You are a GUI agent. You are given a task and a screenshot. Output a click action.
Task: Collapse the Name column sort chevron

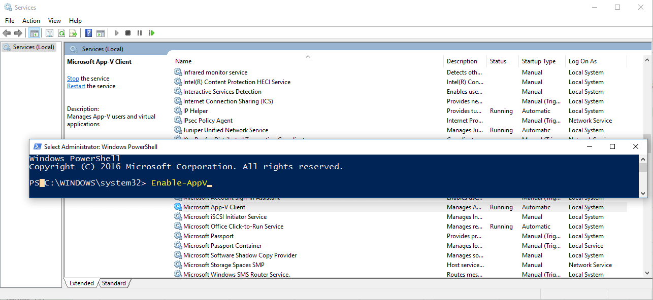[x=308, y=56]
